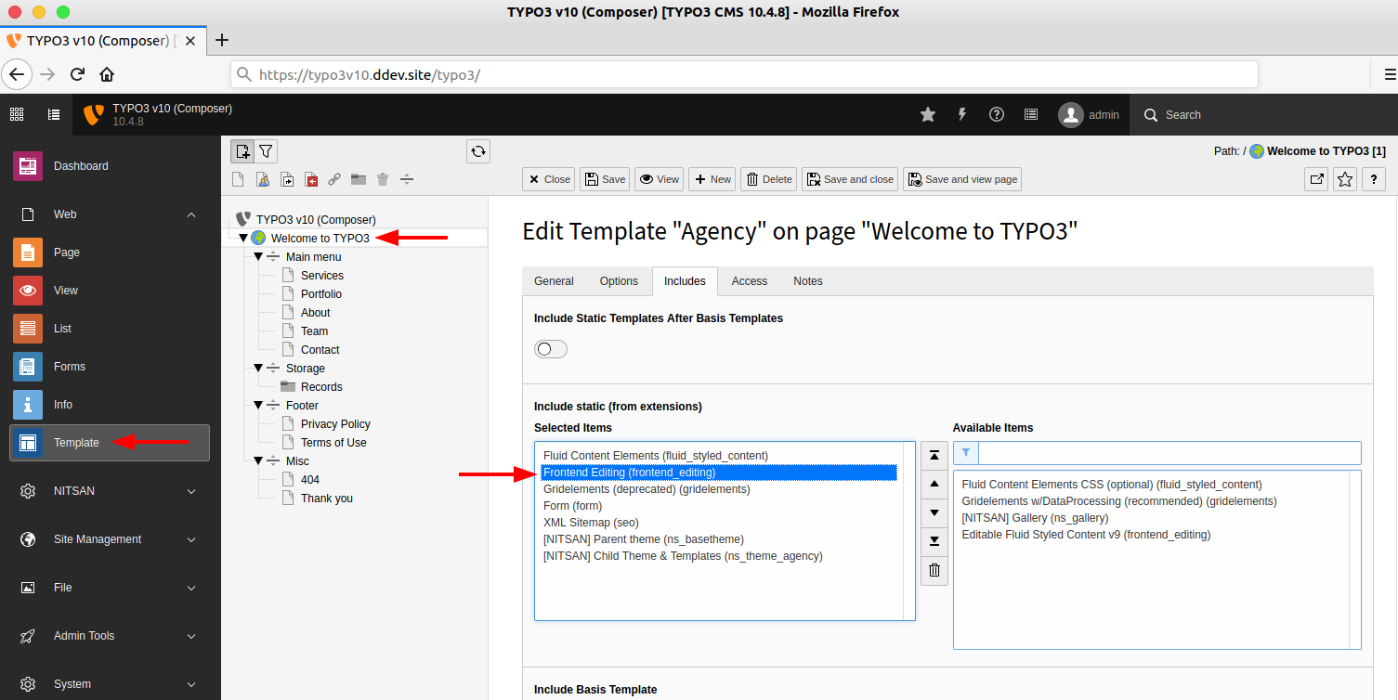Switch to the Options tab
The image size is (1398, 700).
tap(619, 281)
